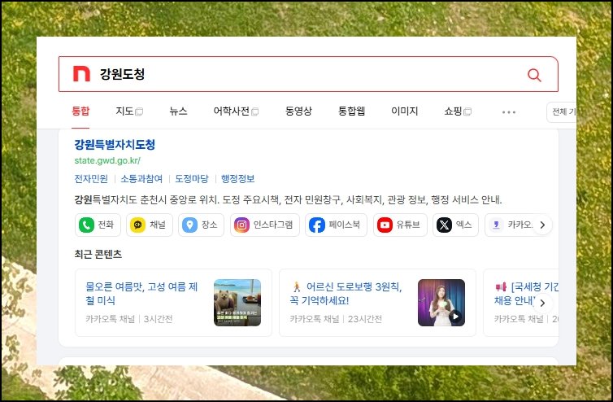Screen dimensions: 613x402
Task: Open the state.gwd.go.kr URL link
Action: click(107, 160)
